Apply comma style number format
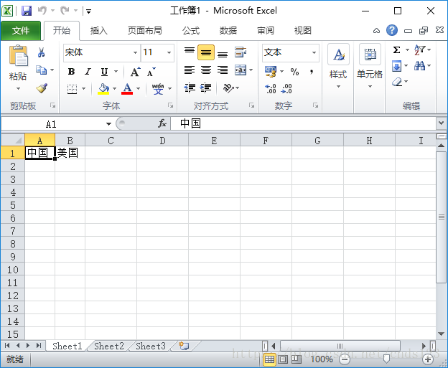 pyautogui.click(x=312, y=72)
